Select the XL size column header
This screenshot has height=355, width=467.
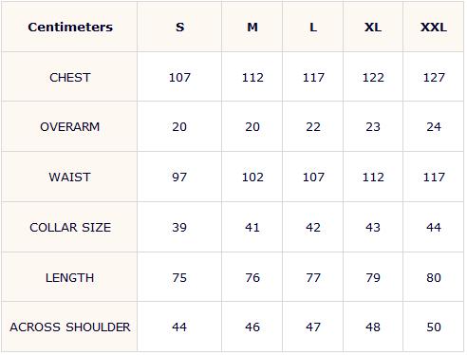pyautogui.click(x=373, y=28)
